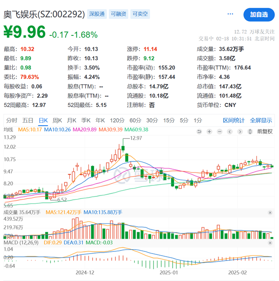Select the 季K quarterly candlestick tab

pyautogui.click(x=86, y=120)
